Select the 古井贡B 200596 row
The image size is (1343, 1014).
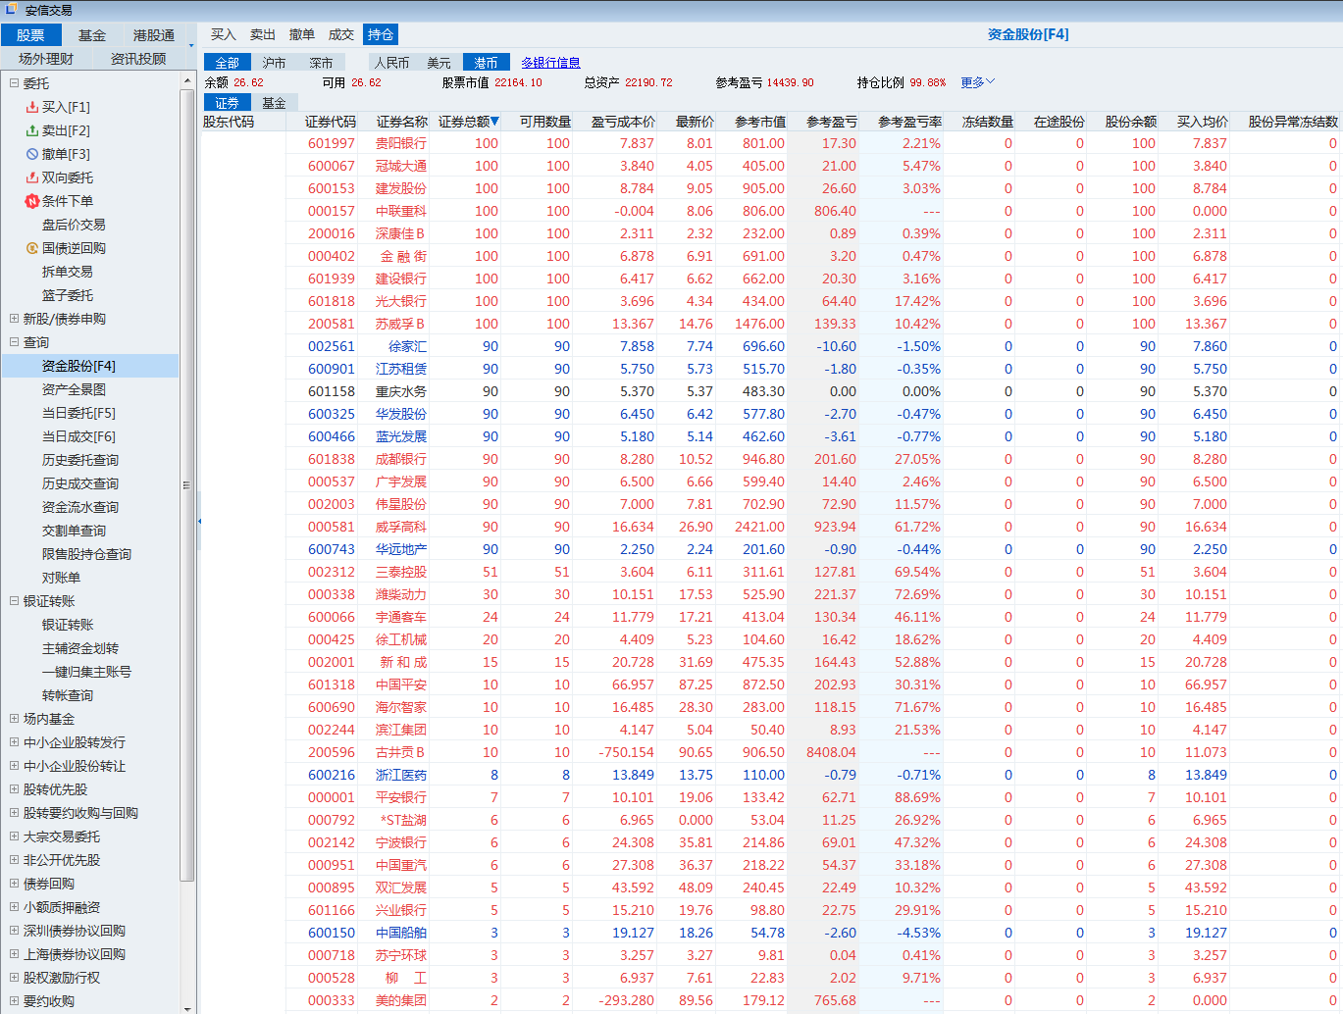coord(770,752)
